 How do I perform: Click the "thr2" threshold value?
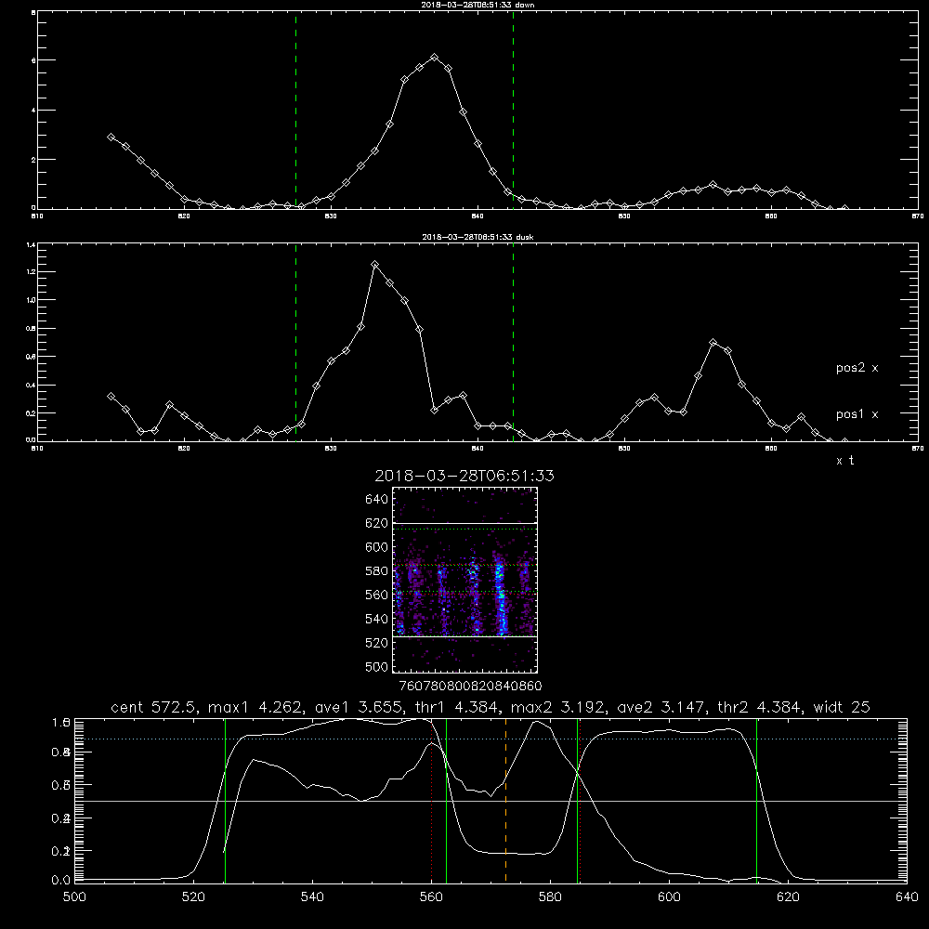761,707
